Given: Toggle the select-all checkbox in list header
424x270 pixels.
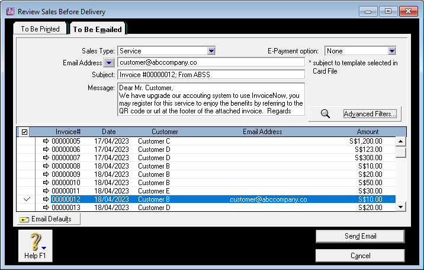Looking at the screenshot, I should coord(25,132).
